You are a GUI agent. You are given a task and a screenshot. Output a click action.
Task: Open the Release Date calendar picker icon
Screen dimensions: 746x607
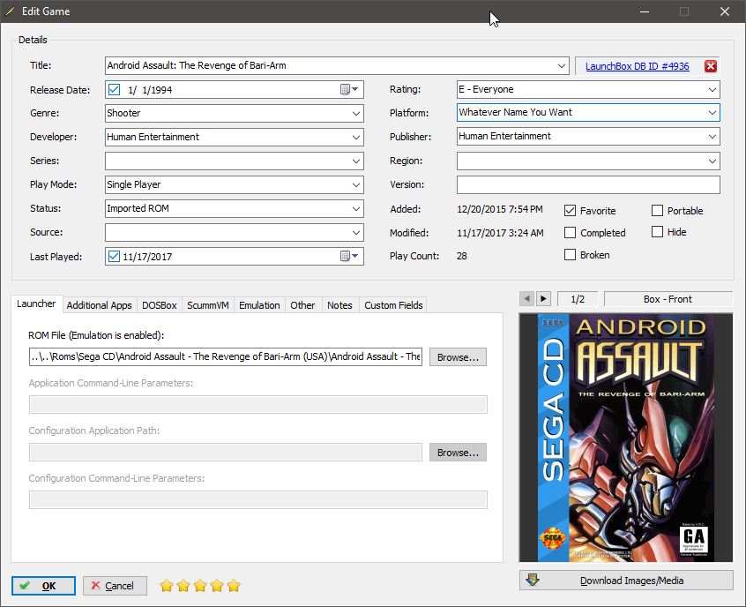pyautogui.click(x=348, y=89)
